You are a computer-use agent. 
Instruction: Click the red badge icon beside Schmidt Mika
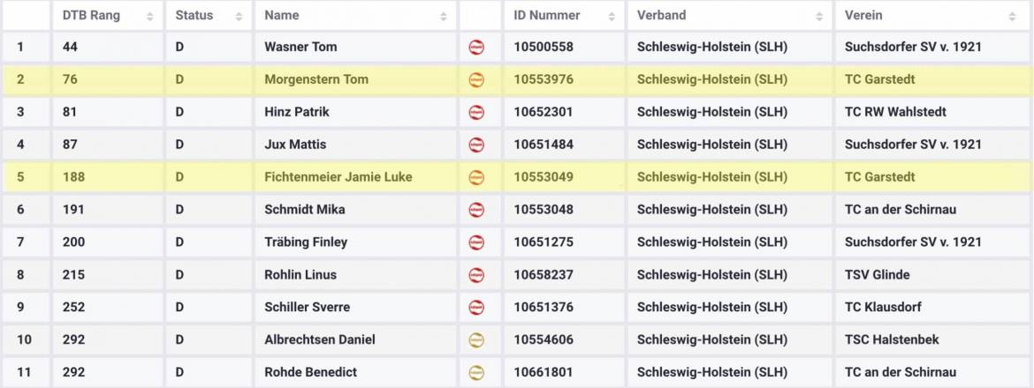click(476, 210)
